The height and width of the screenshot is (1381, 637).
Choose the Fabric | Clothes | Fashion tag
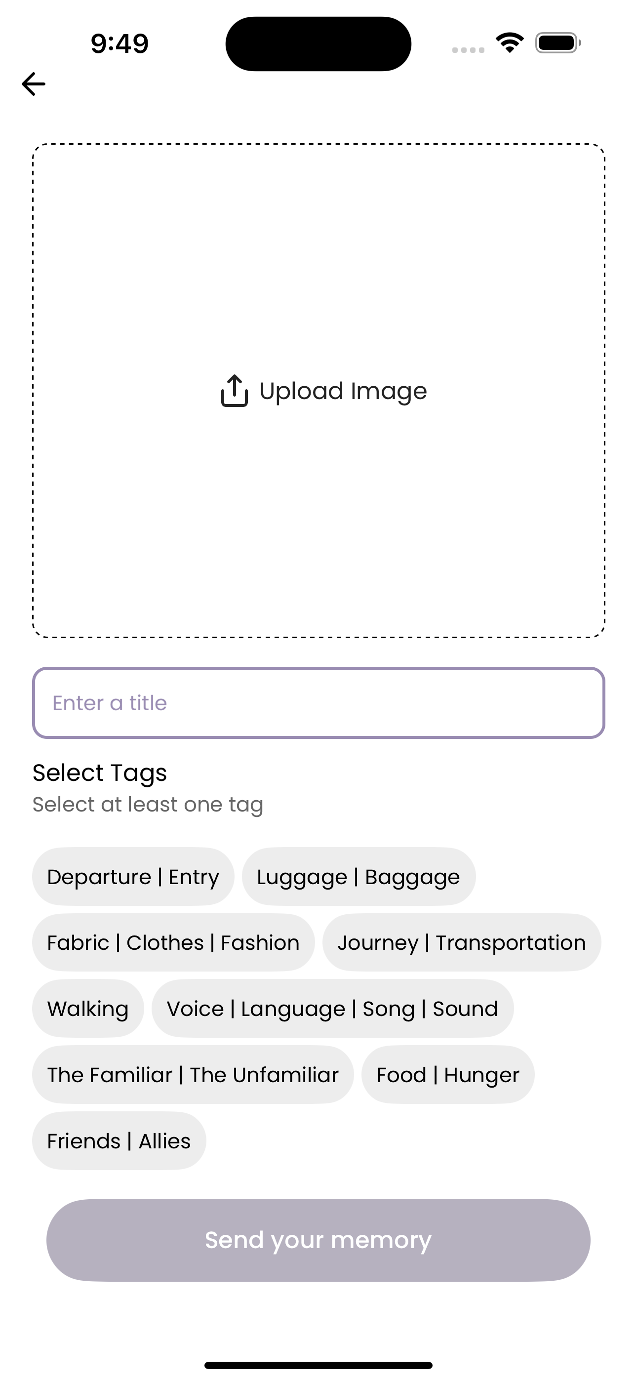(x=173, y=942)
